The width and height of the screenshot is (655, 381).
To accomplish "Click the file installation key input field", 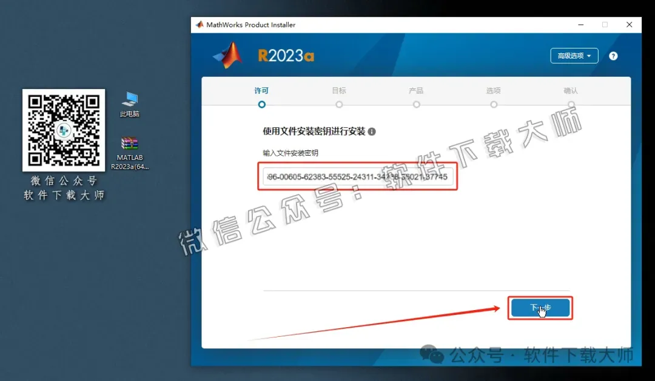I will point(358,176).
